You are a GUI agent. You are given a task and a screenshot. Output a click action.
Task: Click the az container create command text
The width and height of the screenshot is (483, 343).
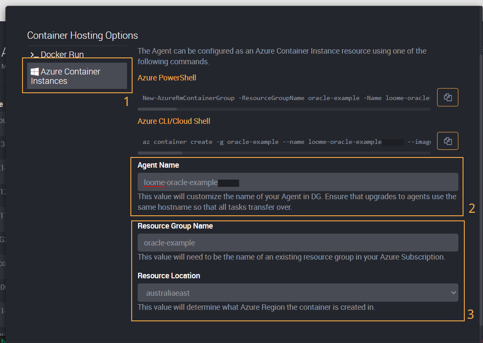286,142
